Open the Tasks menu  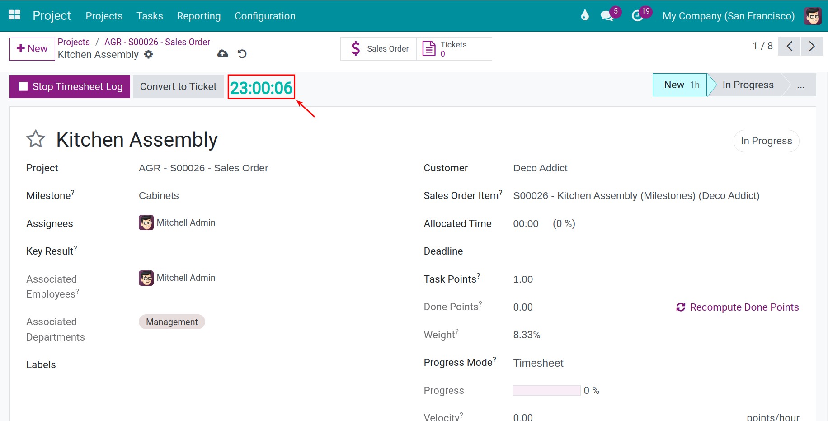[150, 16]
